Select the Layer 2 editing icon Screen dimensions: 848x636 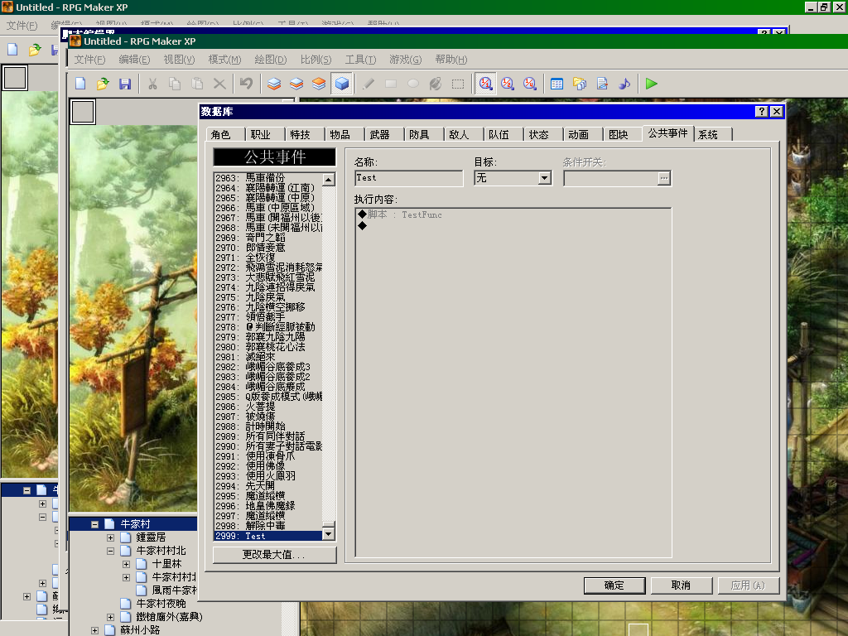coord(296,84)
